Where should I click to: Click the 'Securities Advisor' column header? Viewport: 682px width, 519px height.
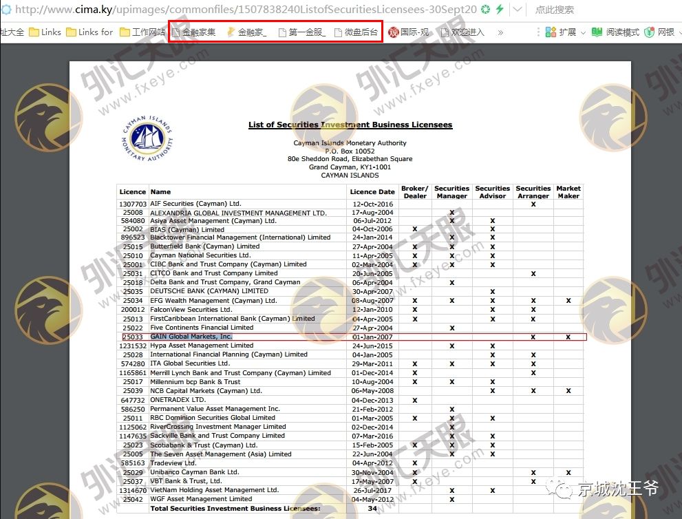[x=492, y=192]
